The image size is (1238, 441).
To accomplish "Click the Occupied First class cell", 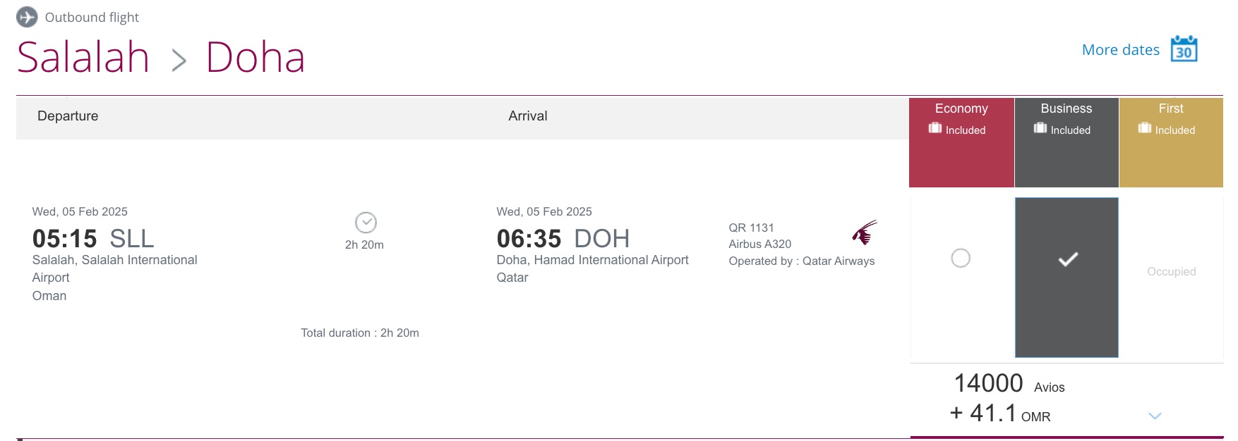I will coord(1170,271).
